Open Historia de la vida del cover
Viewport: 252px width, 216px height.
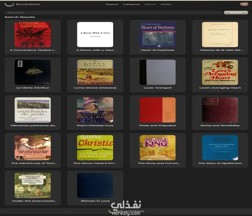coord(220,35)
